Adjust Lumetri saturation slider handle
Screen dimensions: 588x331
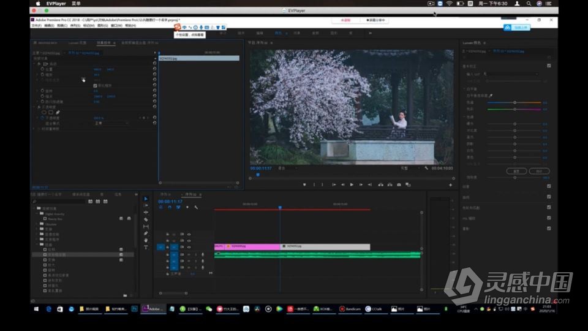coord(515,178)
